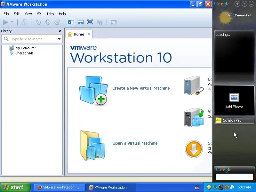Click the Revert to Snapshot toolbar icon

coord(48,22)
